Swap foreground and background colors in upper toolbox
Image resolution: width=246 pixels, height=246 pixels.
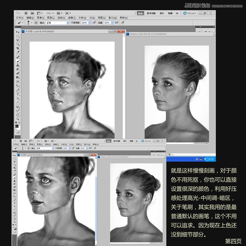pyautogui.click(x=19, y=123)
